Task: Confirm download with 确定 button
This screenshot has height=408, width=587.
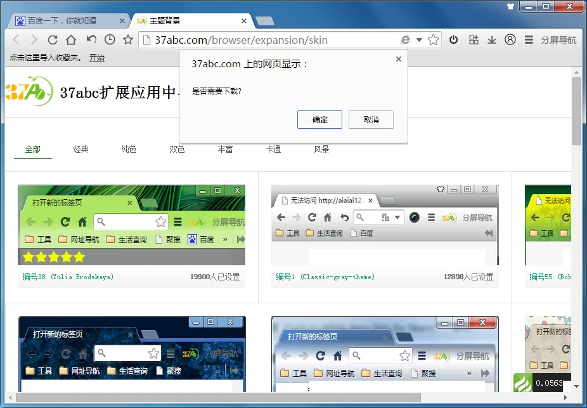Action: tap(319, 119)
